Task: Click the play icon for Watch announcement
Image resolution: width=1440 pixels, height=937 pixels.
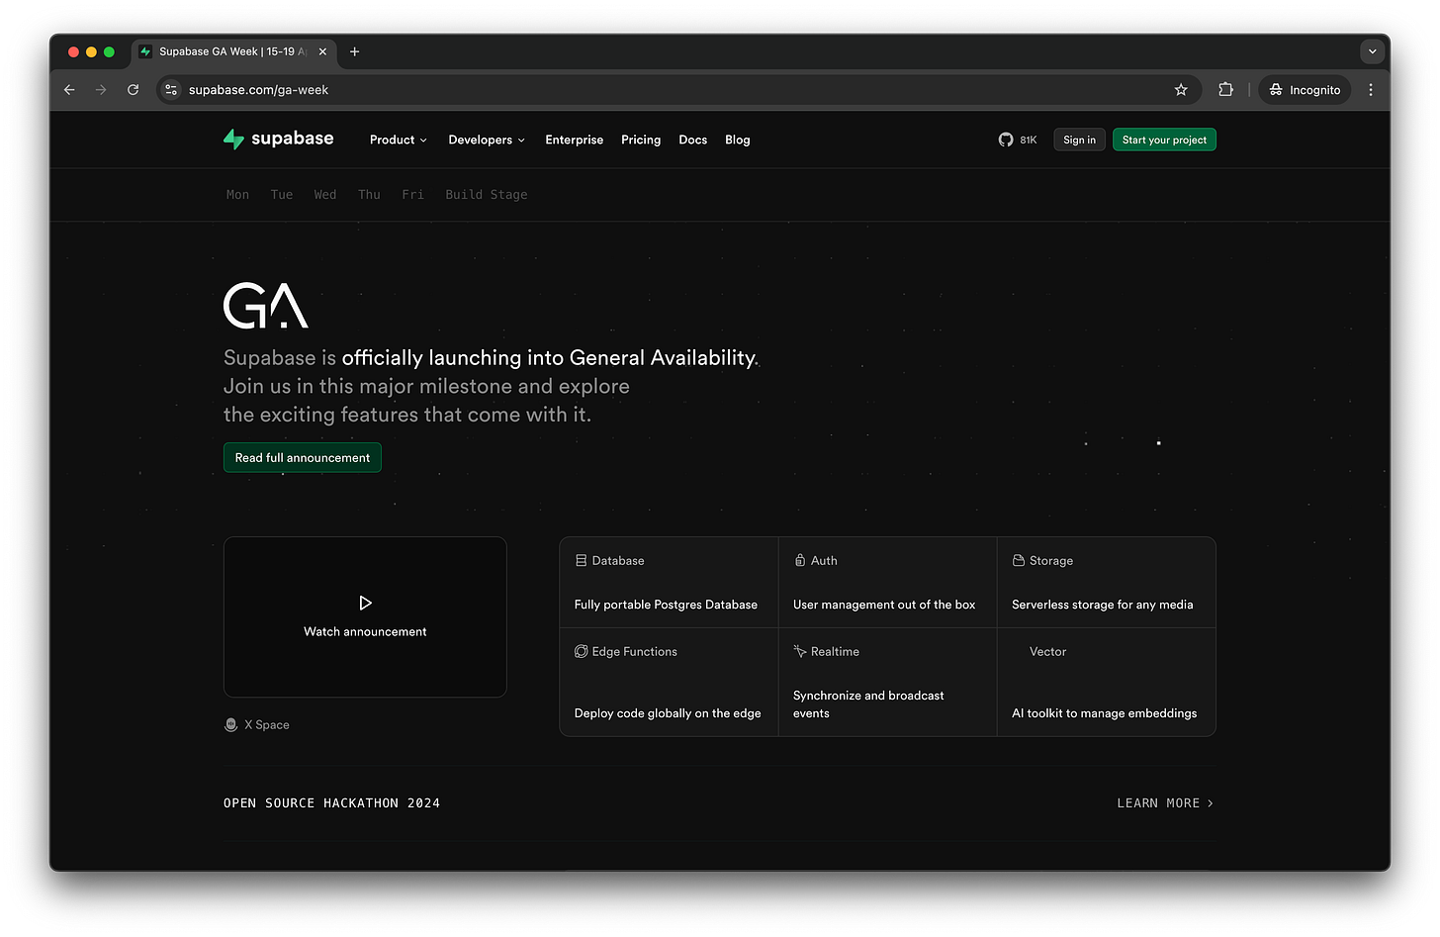Action: (x=365, y=603)
